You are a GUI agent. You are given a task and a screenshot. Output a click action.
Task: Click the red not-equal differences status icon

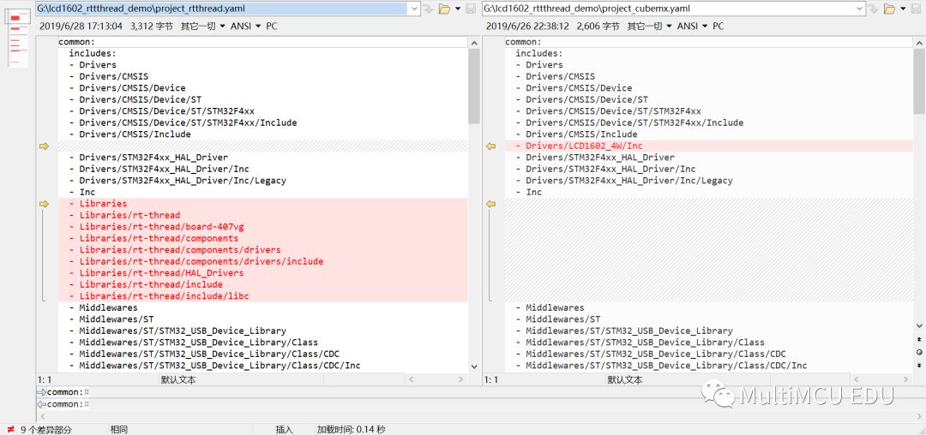tap(10, 430)
